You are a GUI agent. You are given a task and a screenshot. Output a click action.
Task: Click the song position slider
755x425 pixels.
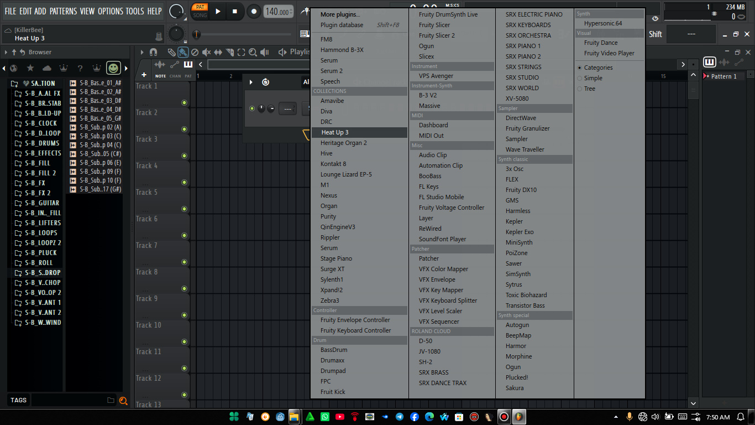pyautogui.click(x=243, y=34)
